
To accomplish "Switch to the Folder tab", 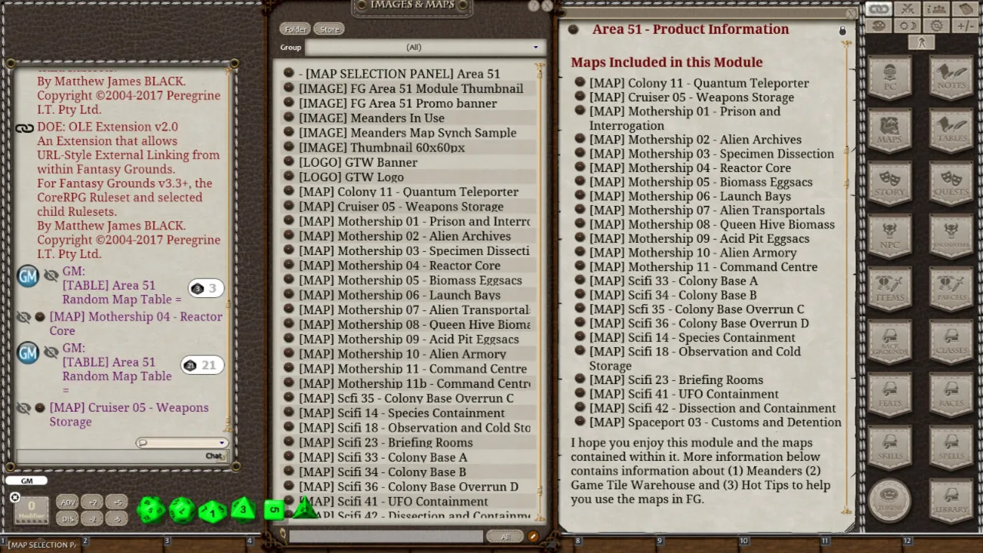I will (296, 29).
